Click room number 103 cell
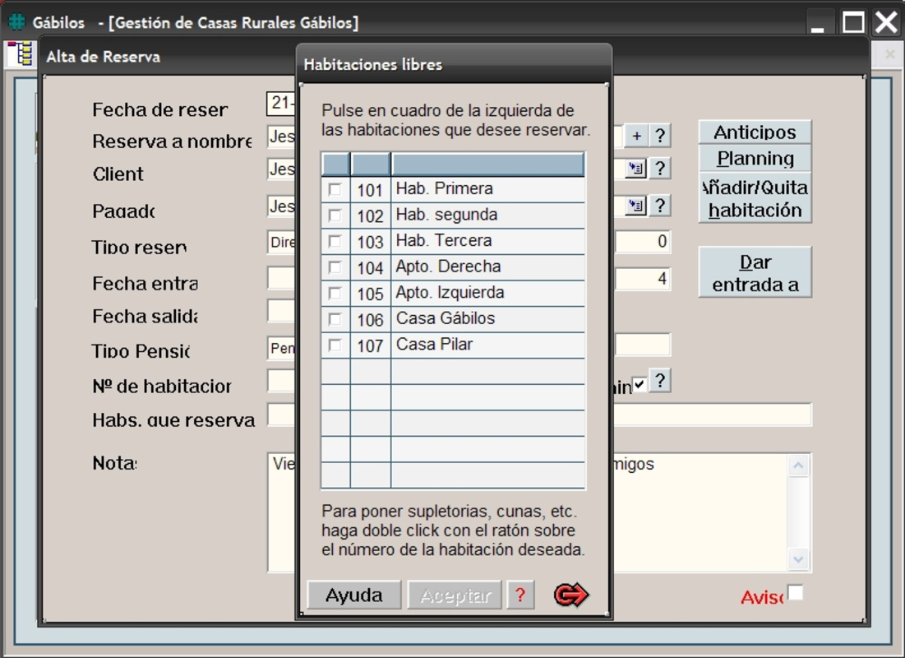905x658 pixels. [370, 242]
